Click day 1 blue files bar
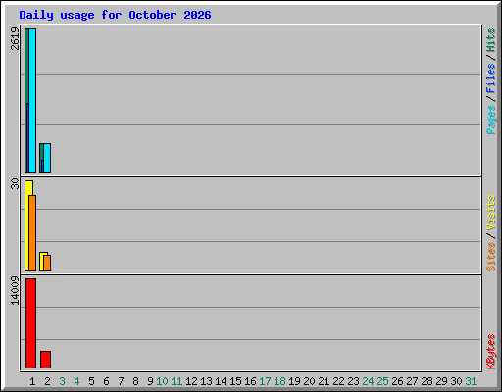 27,138
